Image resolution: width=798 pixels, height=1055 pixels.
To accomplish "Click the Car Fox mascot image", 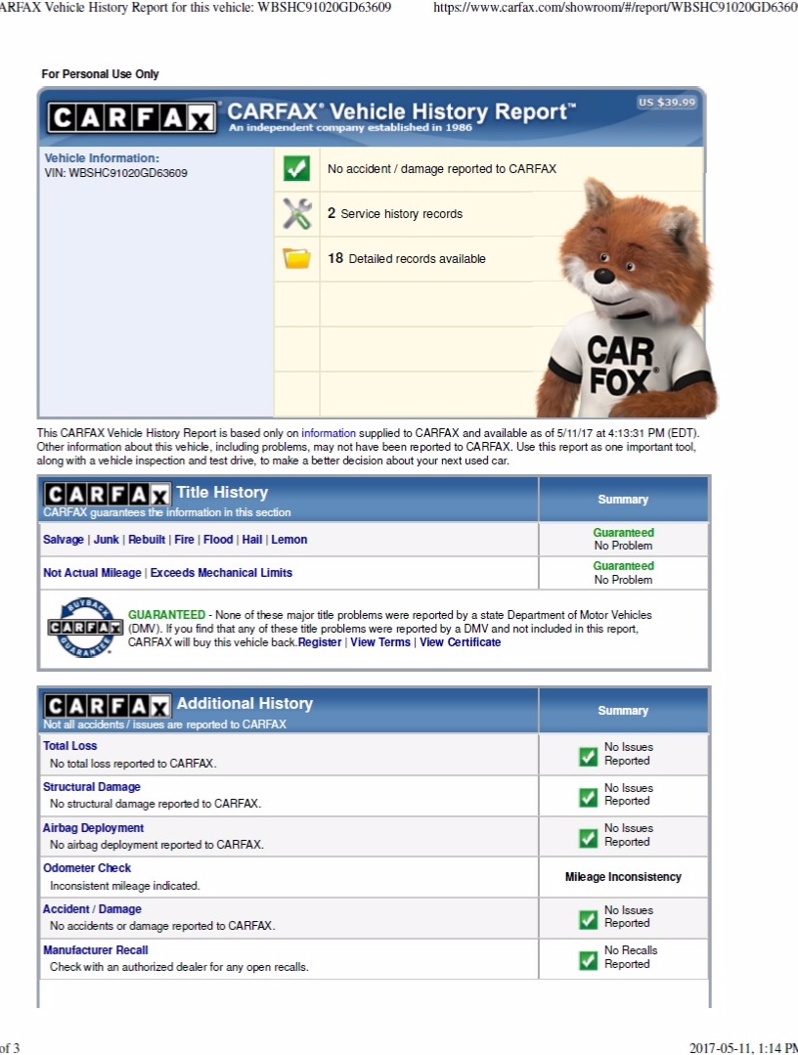I will (627, 296).
